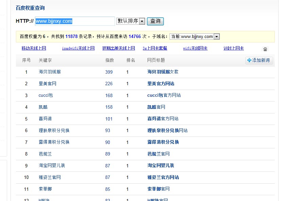The height and width of the screenshot is (201, 286).
Task: Select the keyword 理肤泉积分兑换
Action: [x=54, y=130]
